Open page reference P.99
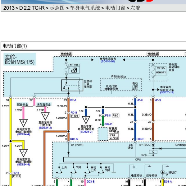Image resolution: width=186 pixels, height=186 pixels. click(x=112, y=135)
